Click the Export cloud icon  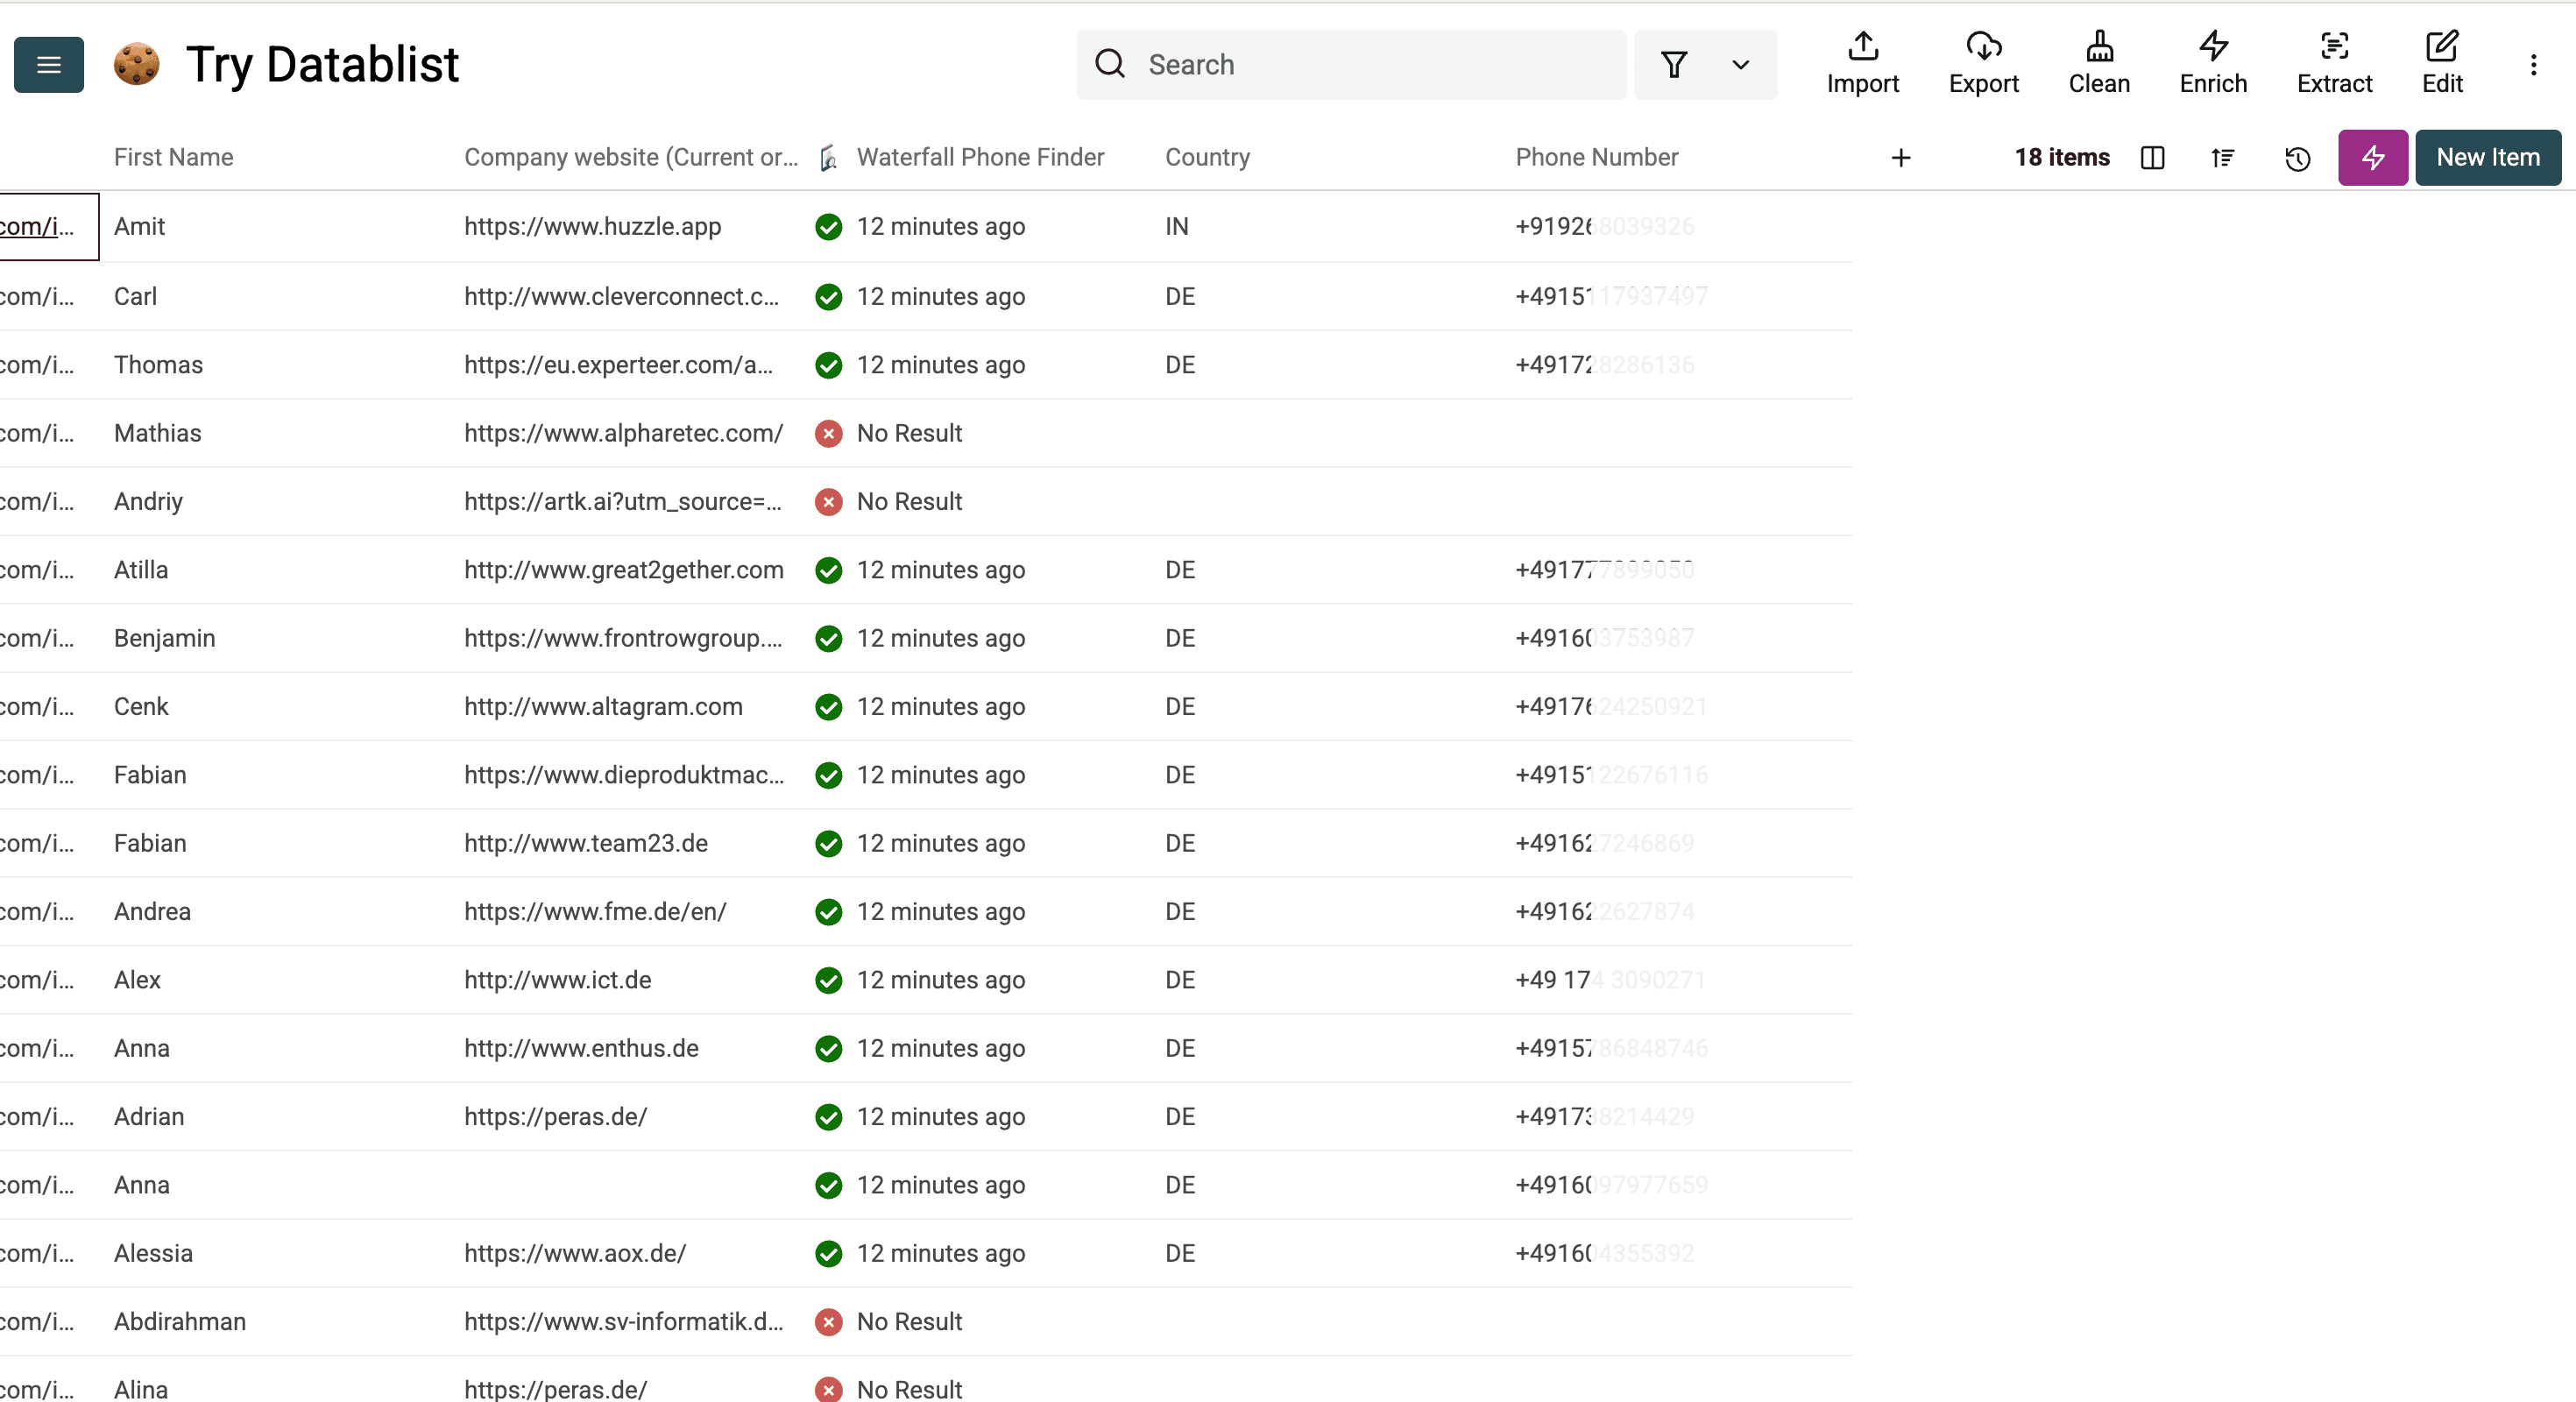[1983, 64]
